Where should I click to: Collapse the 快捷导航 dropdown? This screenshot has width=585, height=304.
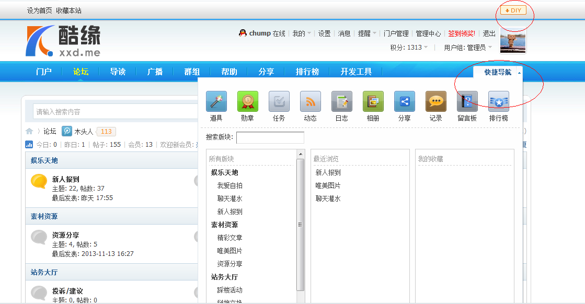tap(519, 72)
